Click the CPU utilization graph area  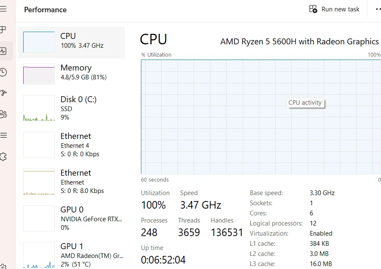pyautogui.click(x=261, y=117)
